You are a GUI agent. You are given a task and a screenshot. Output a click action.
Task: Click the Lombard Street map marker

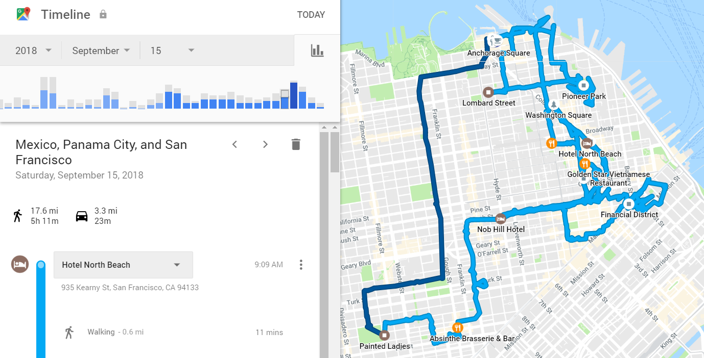(488, 92)
